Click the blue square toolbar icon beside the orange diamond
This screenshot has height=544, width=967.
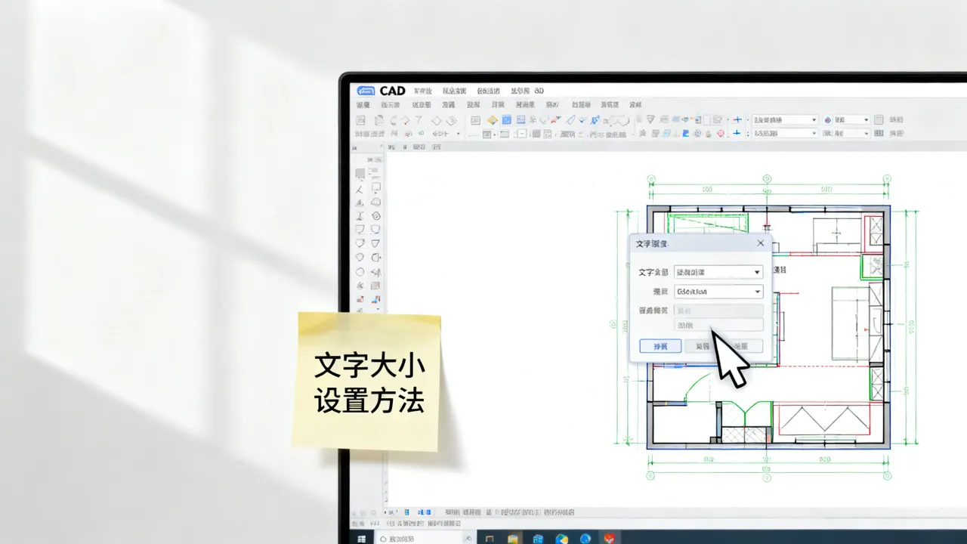tap(507, 120)
